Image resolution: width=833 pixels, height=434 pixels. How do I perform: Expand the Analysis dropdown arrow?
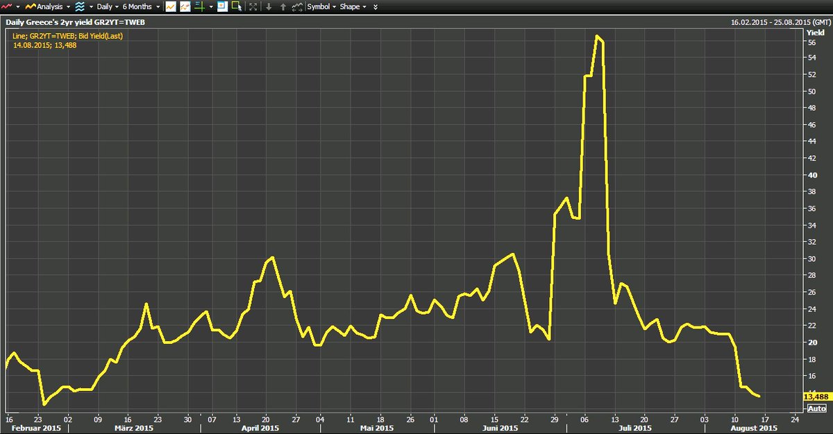pos(68,7)
